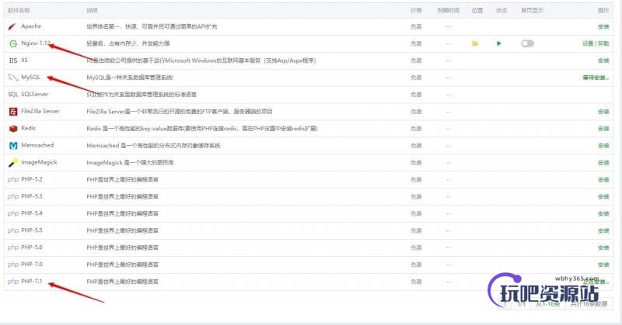Click the red Redis cube icon
Image resolution: width=622 pixels, height=325 pixels.
coord(13,129)
